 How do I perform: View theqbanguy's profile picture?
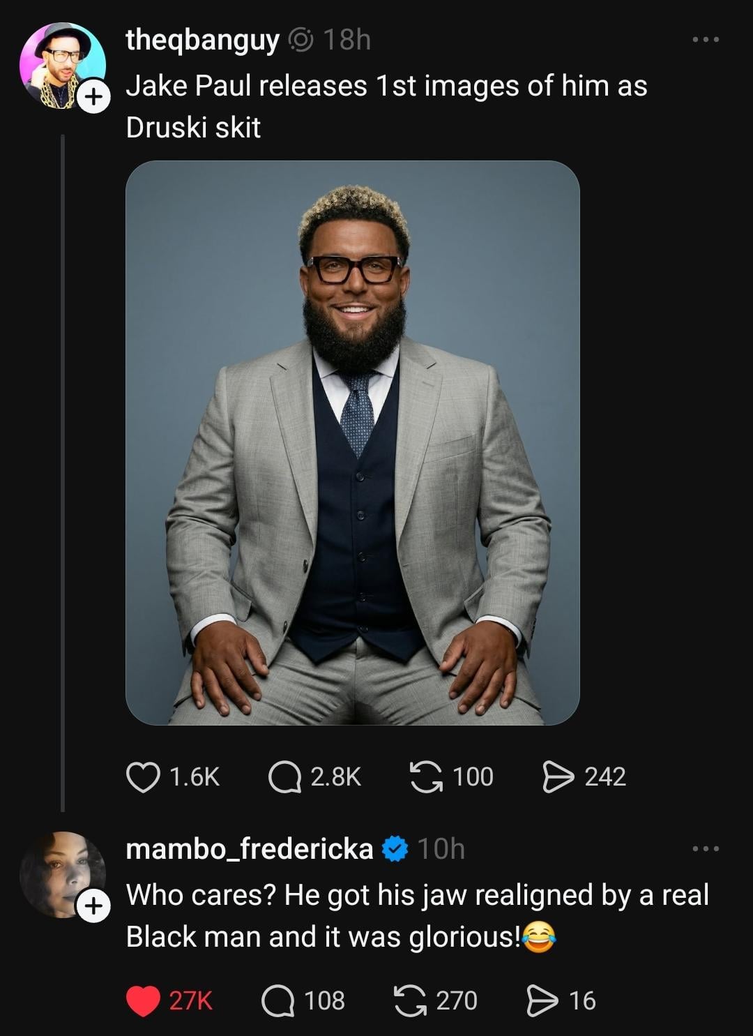click(59, 64)
